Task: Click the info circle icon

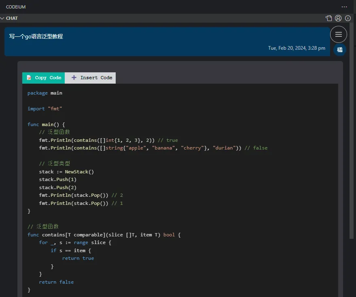Action: 348,18
